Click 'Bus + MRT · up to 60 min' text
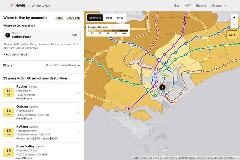Viewport: 240px width, 160px height. 61,65
